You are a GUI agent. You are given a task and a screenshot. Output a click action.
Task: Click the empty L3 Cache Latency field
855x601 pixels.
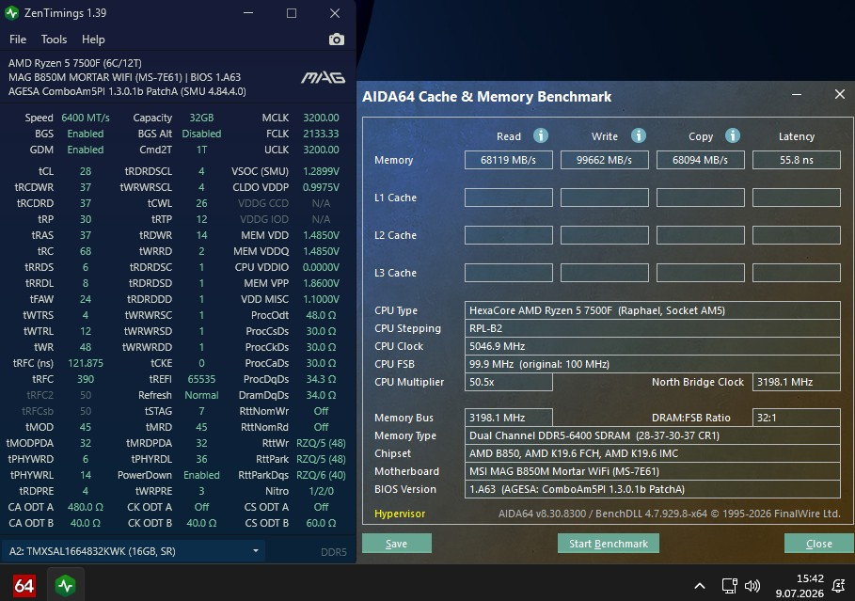(x=796, y=273)
